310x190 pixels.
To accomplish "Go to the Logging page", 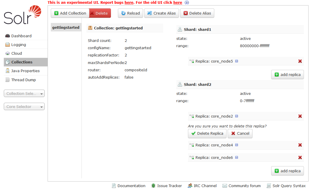I will [x=19, y=45].
